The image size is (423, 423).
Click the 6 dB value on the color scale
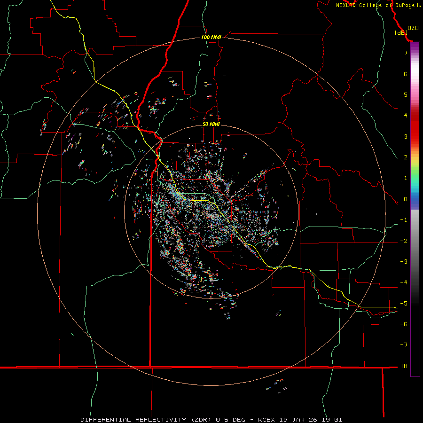tap(406, 74)
